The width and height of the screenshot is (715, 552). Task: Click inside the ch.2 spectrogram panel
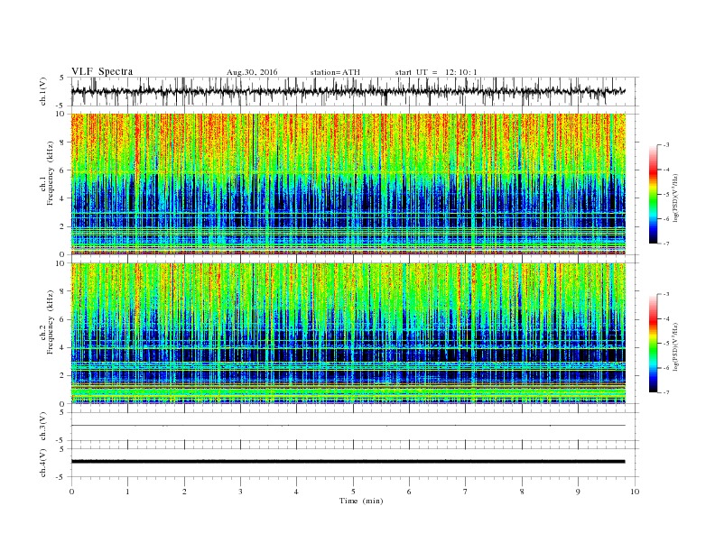tap(348, 334)
